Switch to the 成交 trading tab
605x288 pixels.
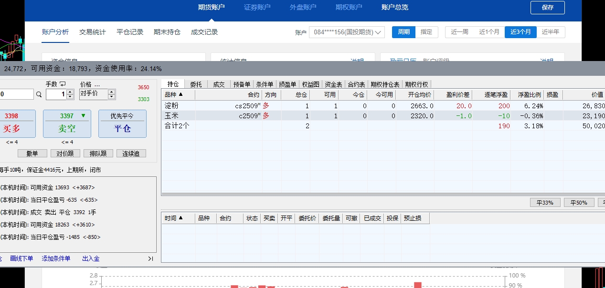219,84
